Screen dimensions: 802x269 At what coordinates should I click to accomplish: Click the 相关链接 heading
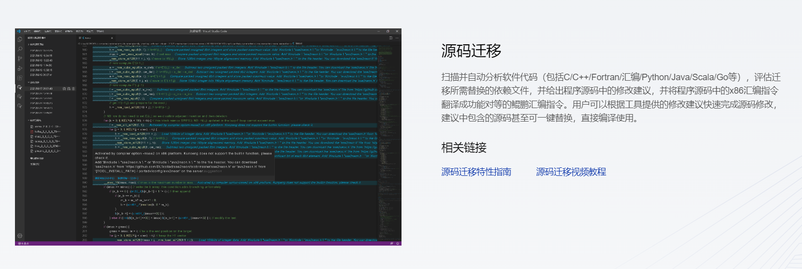click(x=464, y=147)
